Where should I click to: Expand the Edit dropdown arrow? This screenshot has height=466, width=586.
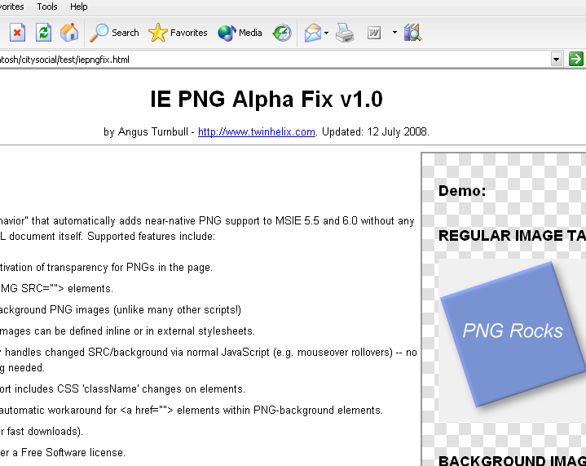[x=394, y=33]
